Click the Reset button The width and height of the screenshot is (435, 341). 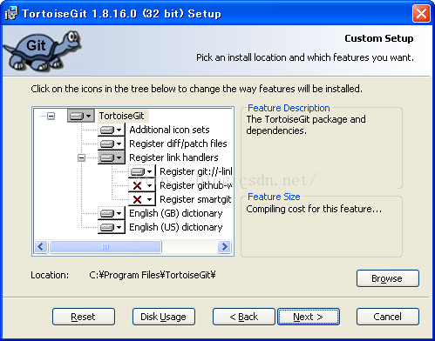pos(84,317)
